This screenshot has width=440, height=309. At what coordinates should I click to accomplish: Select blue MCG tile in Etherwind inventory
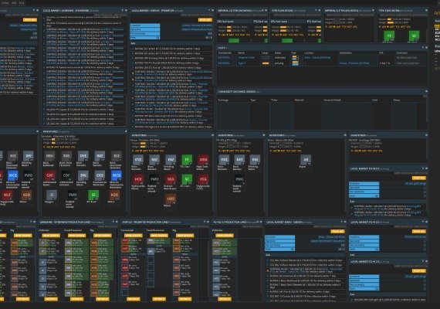pyautogui.click(x=116, y=176)
